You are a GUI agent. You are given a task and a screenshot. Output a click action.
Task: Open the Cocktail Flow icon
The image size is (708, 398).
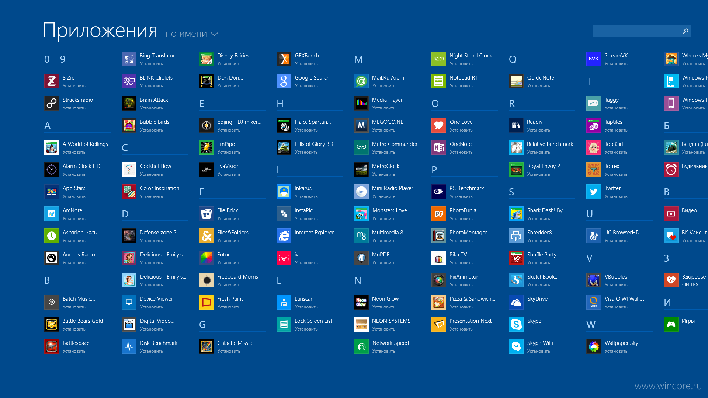(129, 170)
